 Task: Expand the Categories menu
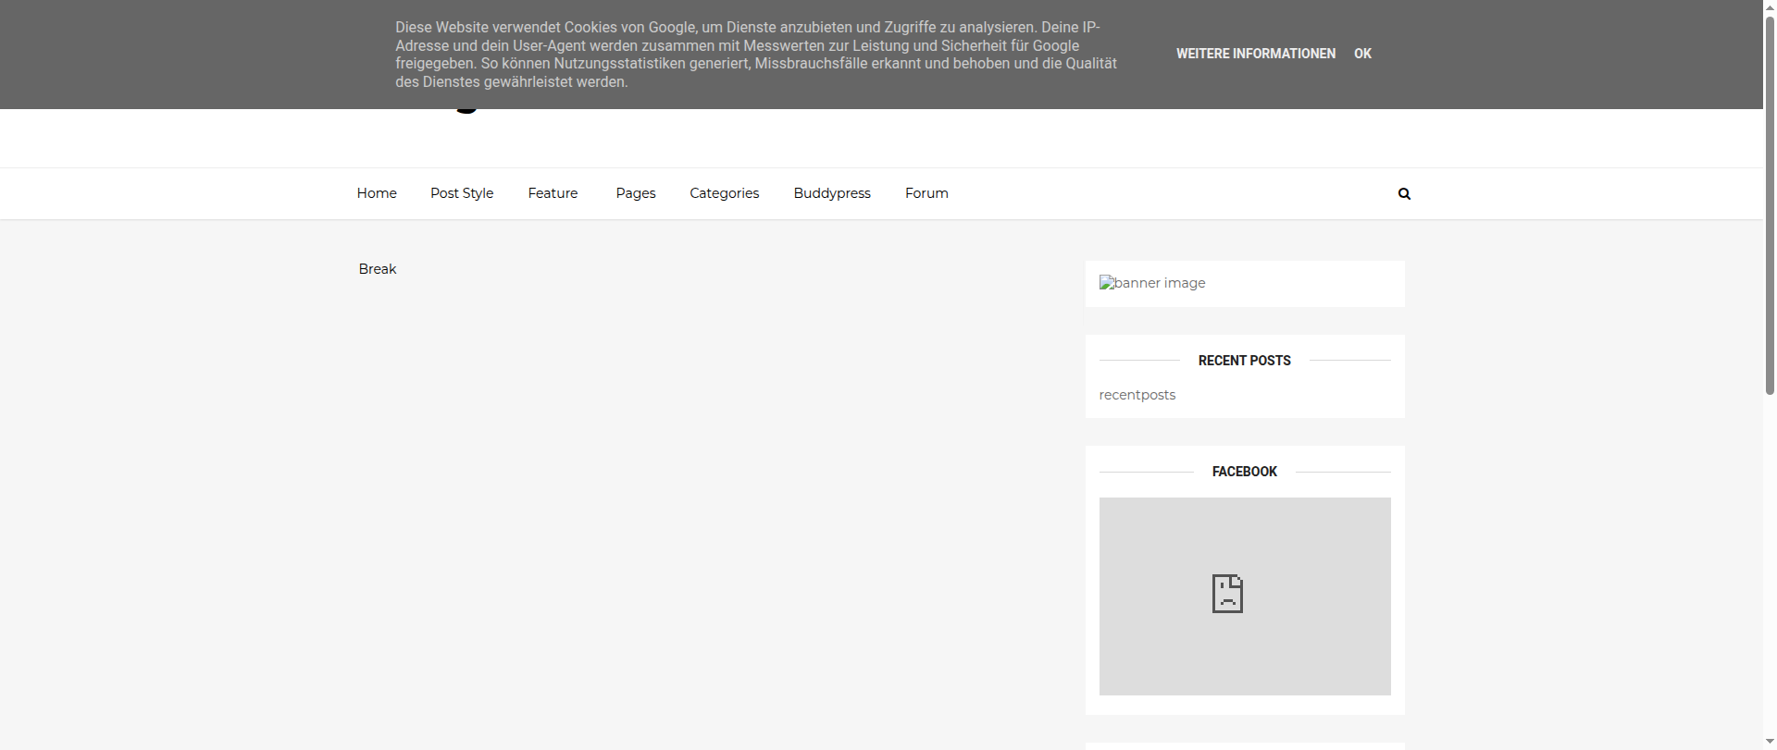click(x=724, y=193)
